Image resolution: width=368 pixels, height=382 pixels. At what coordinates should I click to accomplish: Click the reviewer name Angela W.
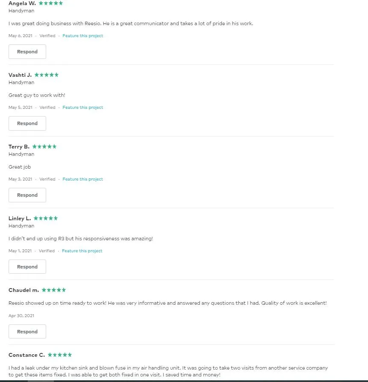coord(22,3)
